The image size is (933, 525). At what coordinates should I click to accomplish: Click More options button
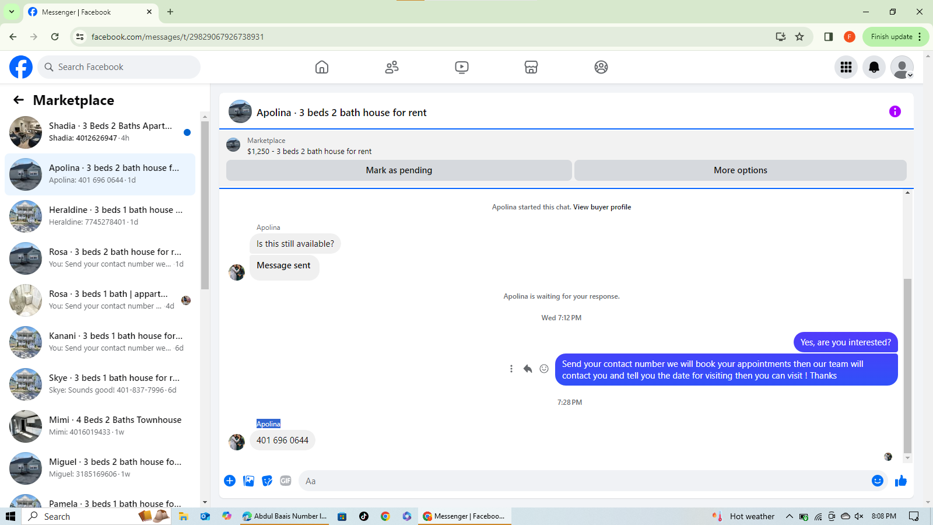[741, 170]
